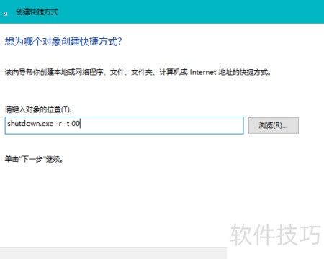Click the wizard description paragraph text

(138, 72)
